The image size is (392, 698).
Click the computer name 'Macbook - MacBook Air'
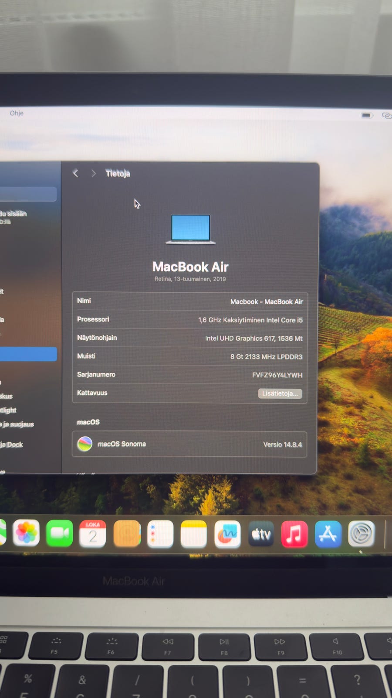click(x=267, y=302)
